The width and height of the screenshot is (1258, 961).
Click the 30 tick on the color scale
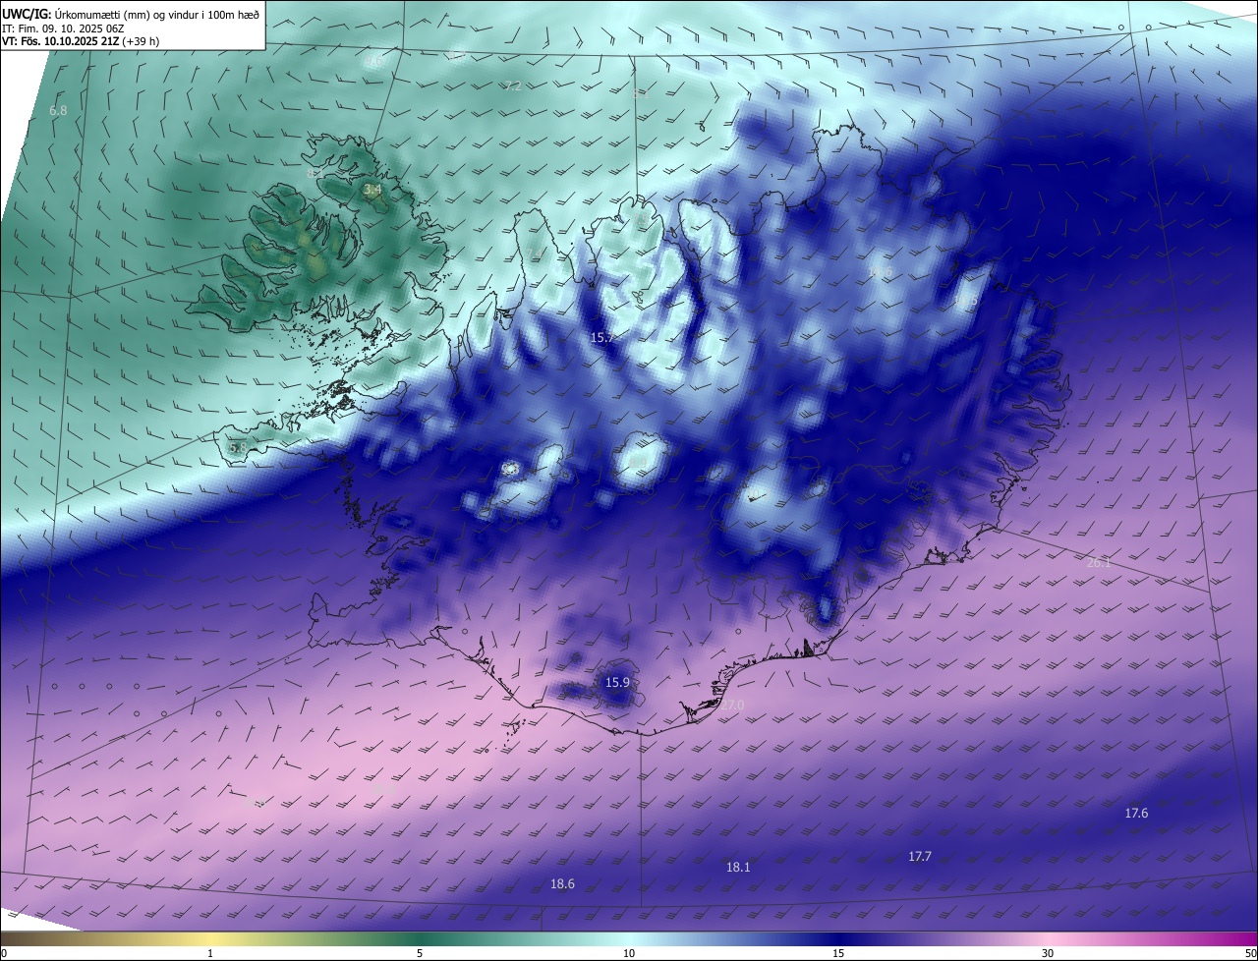[x=1048, y=953]
